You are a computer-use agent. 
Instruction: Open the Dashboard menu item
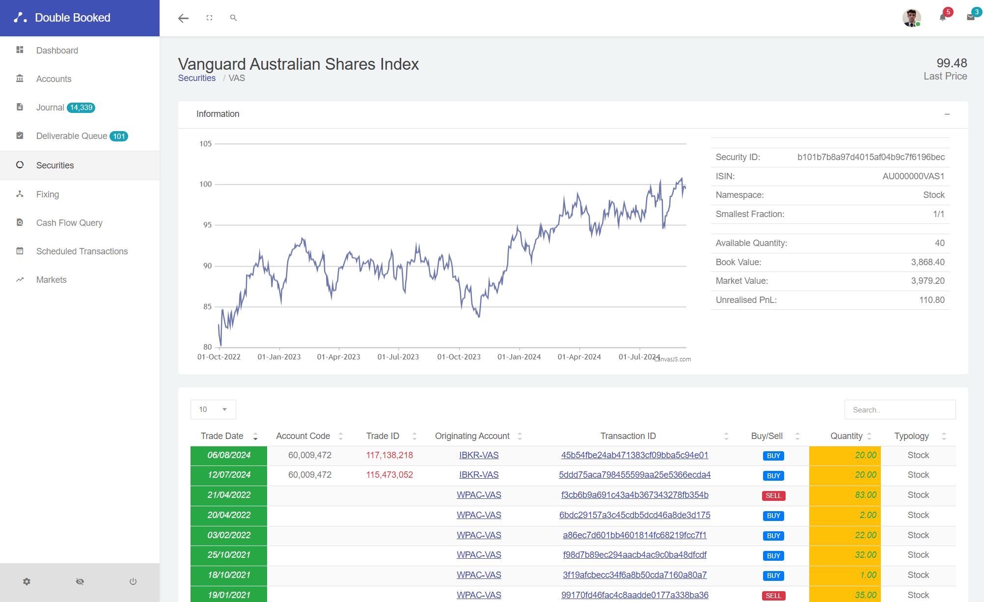[x=80, y=50]
